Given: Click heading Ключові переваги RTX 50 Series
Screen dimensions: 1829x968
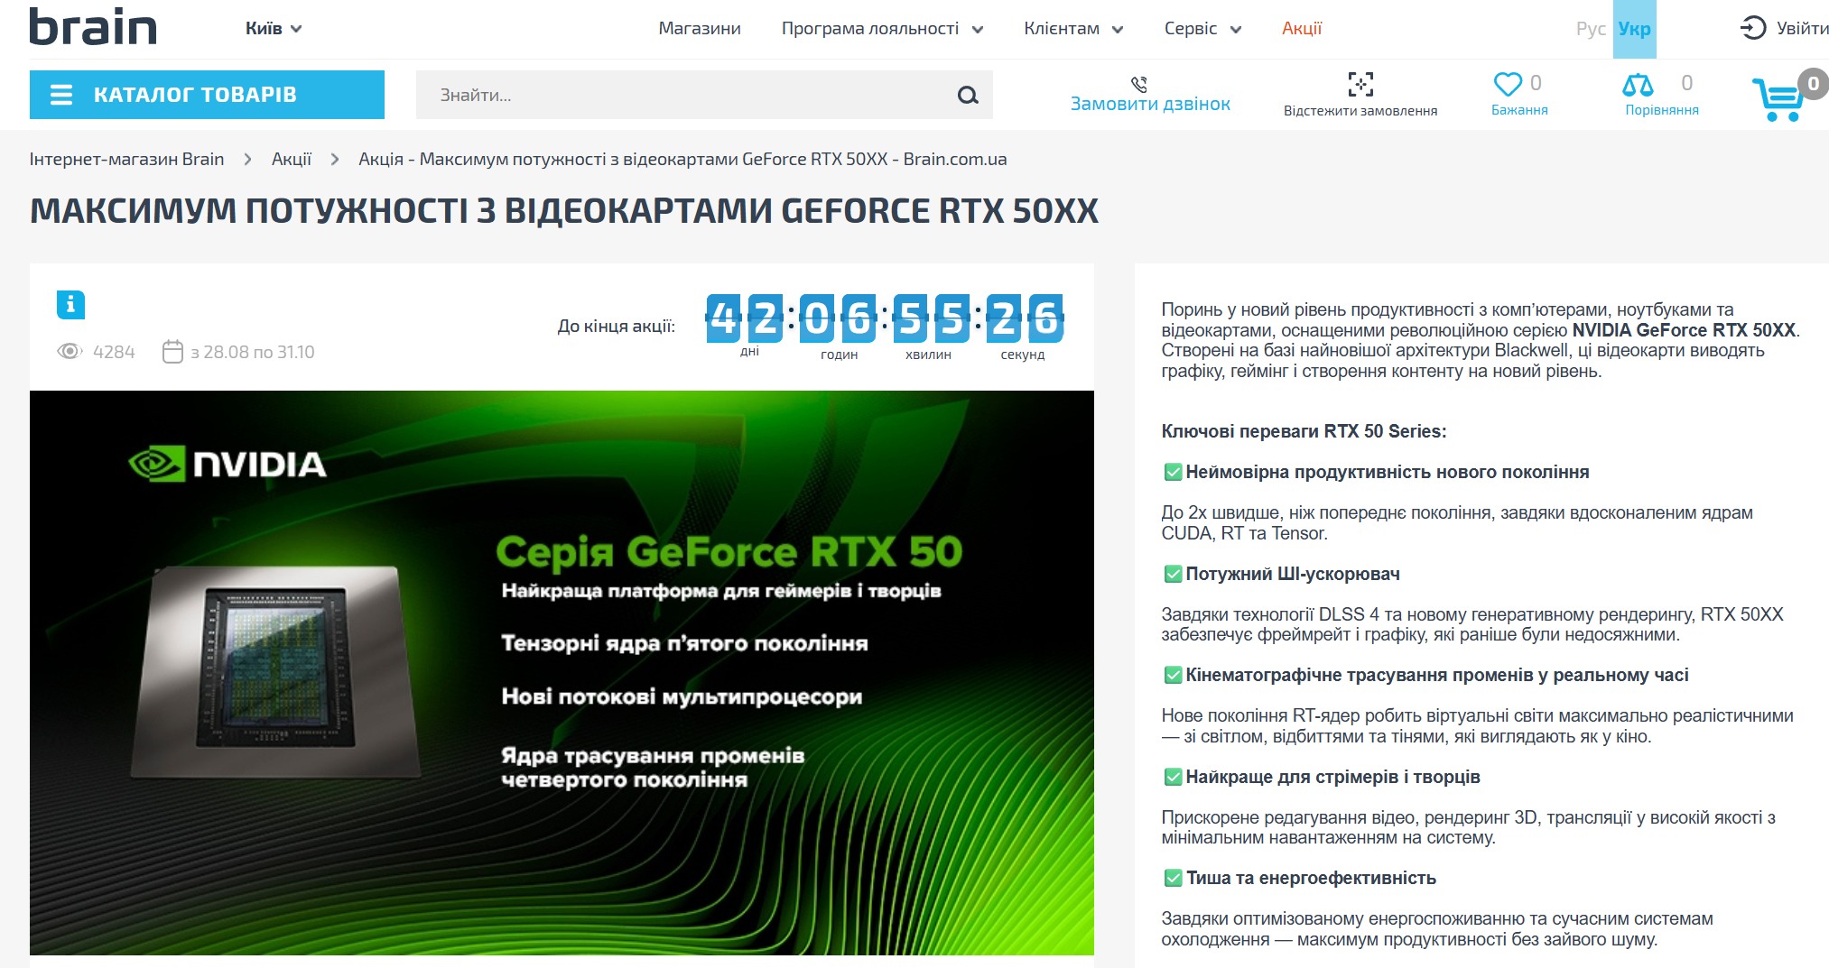Looking at the screenshot, I should (1304, 431).
